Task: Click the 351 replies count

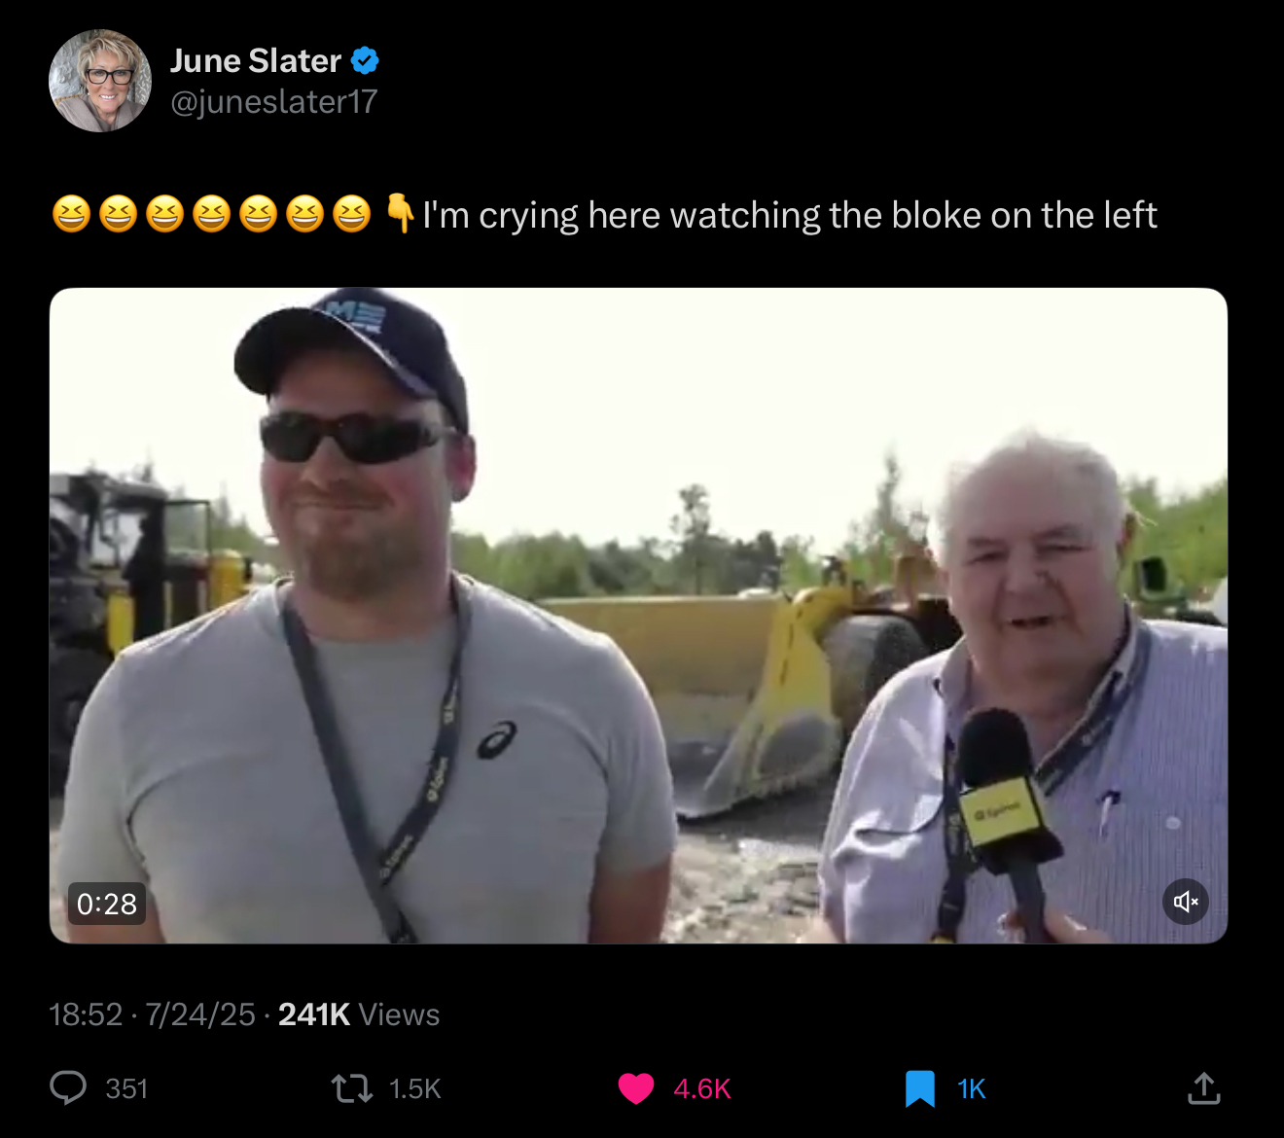Action: tap(126, 1088)
